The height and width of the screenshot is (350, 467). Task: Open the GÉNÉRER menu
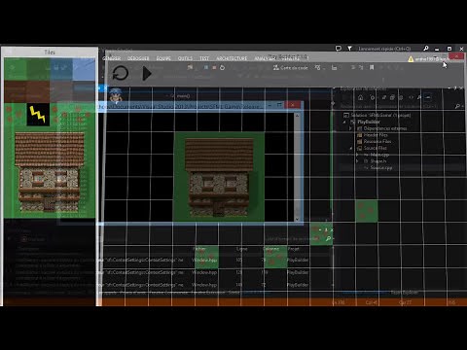112,58
